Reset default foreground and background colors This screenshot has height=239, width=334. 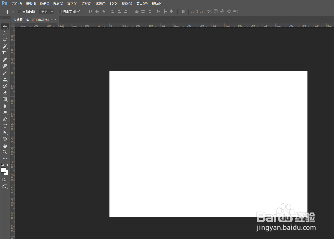[2, 165]
